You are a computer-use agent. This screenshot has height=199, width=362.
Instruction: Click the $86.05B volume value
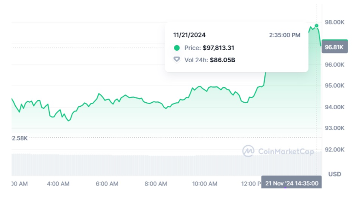point(222,59)
